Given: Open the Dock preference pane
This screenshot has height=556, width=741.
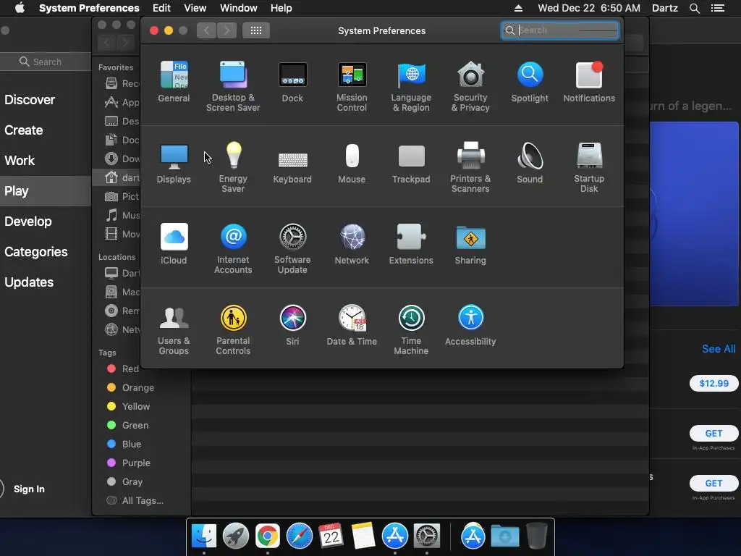Looking at the screenshot, I should 292,82.
